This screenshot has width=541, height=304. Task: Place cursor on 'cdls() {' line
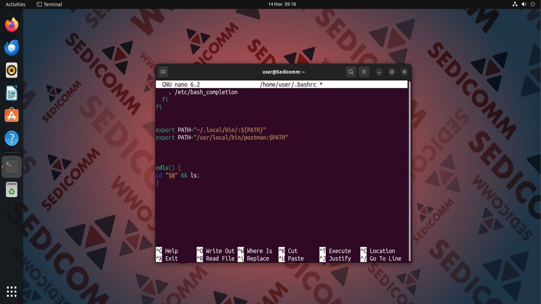[x=168, y=168]
